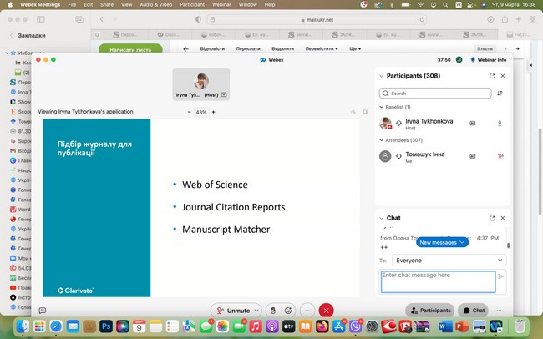Image resolution: width=543 pixels, height=339 pixels.
Task: Open the Audio & Video menu
Action: point(156,4)
